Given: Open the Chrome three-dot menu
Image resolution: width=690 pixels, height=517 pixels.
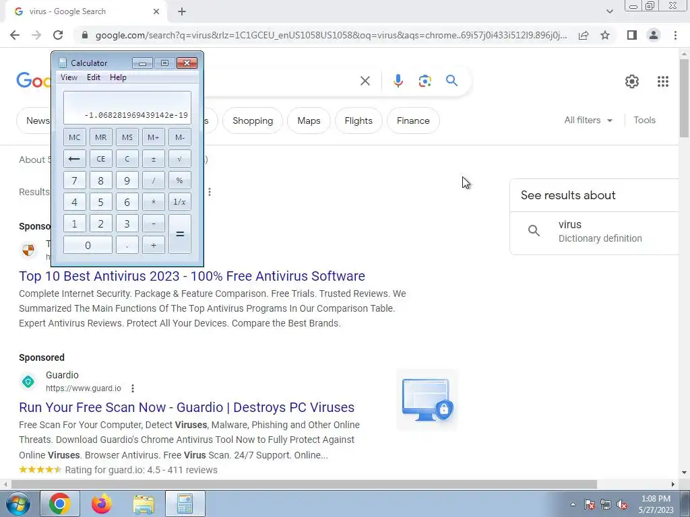Looking at the screenshot, I should click(675, 35).
